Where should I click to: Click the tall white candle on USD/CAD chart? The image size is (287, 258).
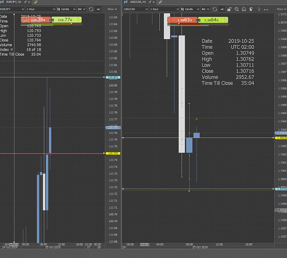tap(182, 94)
